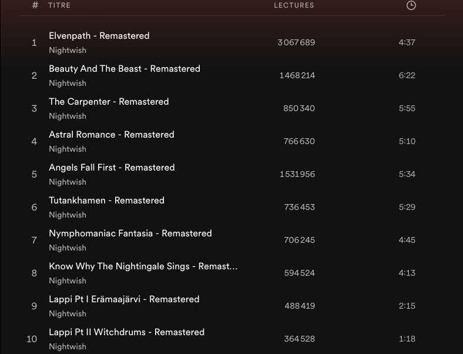Screen dimensions: 463x354
Task: Click the clock duration column icon
Action: tap(411, 5)
